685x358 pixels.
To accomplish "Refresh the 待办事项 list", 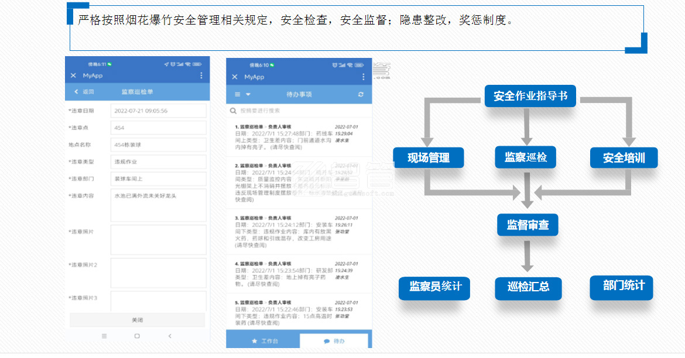I will click(x=361, y=94).
